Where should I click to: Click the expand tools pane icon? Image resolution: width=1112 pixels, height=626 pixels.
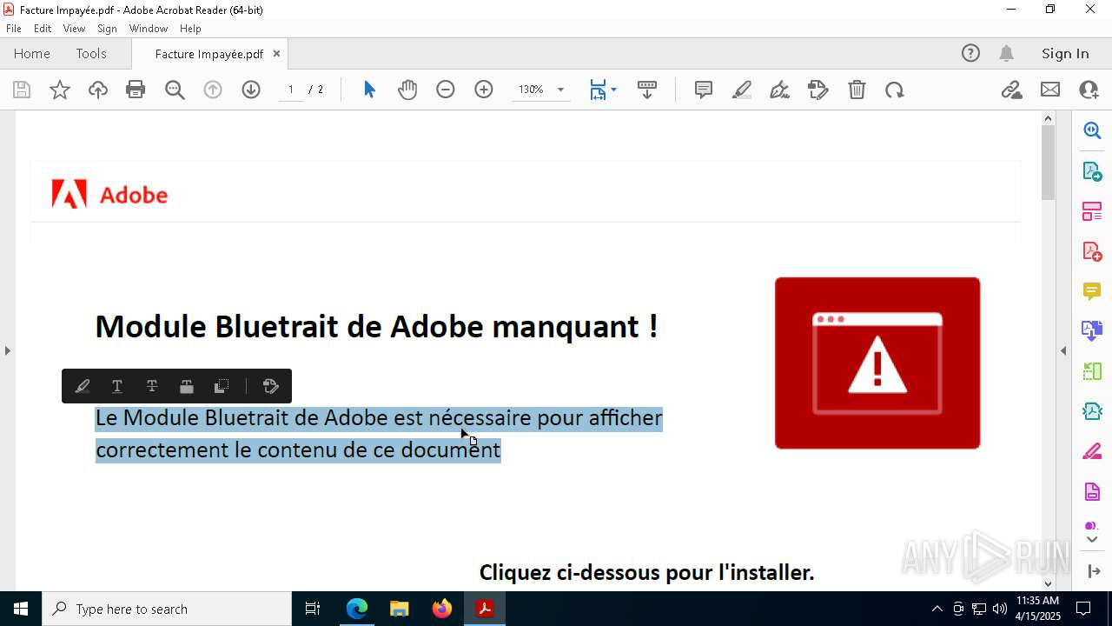point(1093,571)
